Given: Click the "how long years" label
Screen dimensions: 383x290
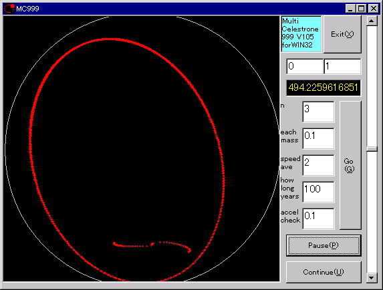Looking at the screenshot, I should 289,188.
